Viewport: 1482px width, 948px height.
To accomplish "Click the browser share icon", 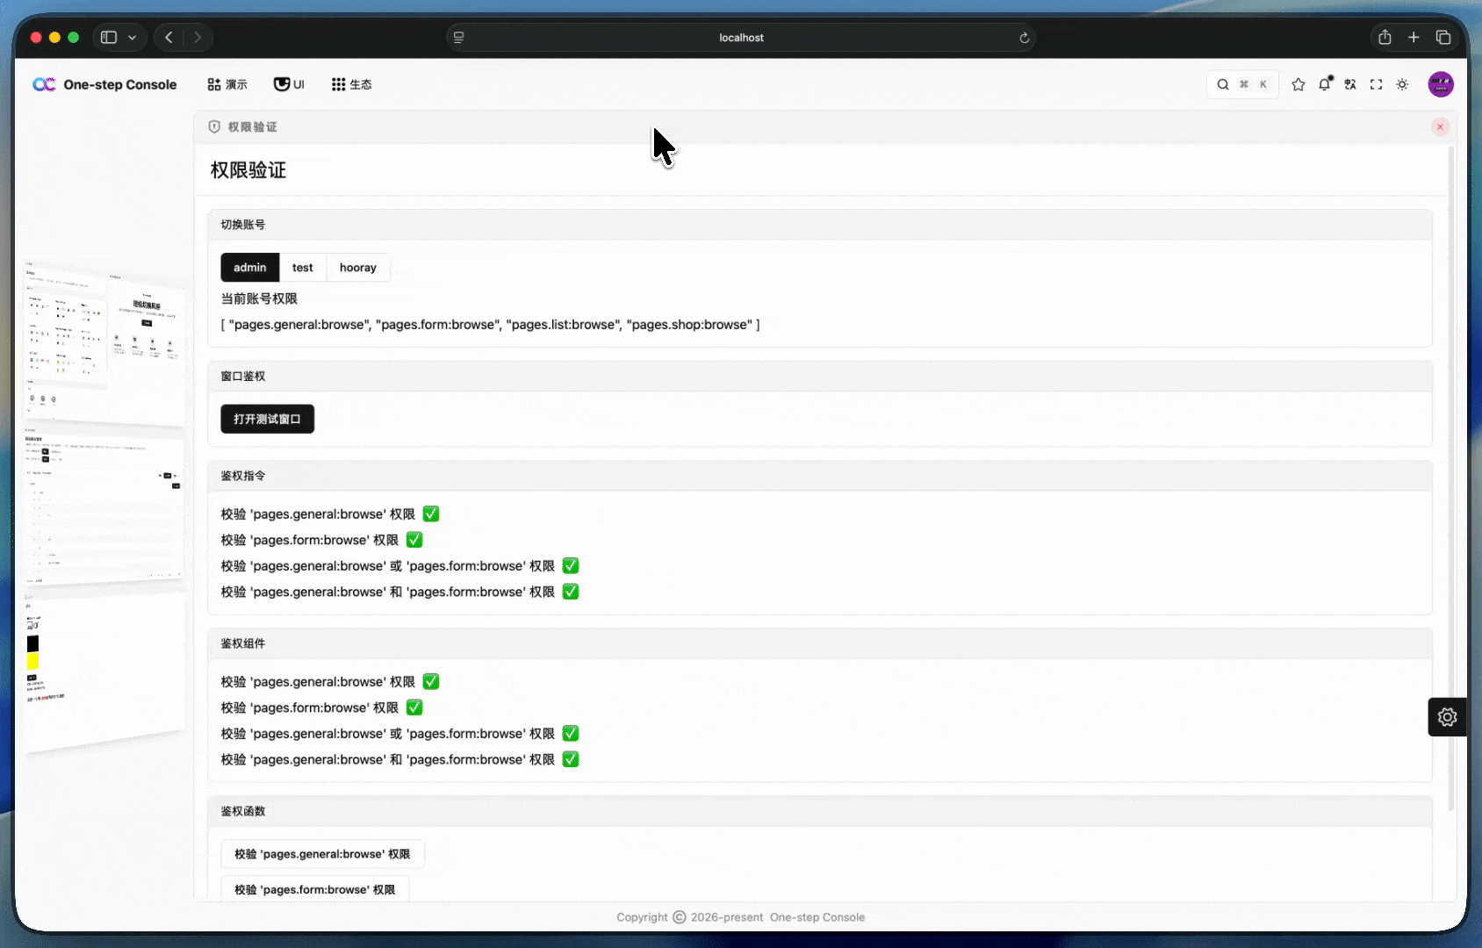I will 1385,37.
